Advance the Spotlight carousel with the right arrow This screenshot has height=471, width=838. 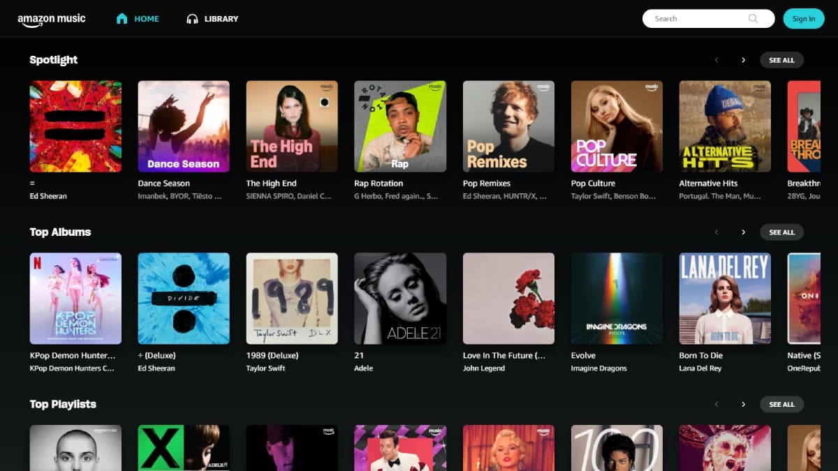click(742, 60)
